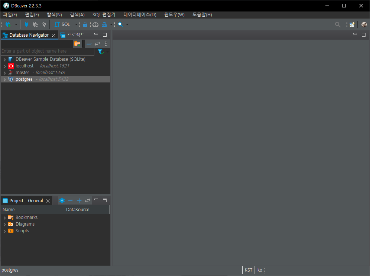The height and width of the screenshot is (276, 370).
Task: Click the Connect plug icon in toolbar
Action: click(26, 24)
